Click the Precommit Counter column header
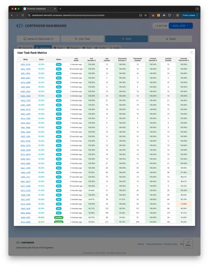This screenshot has height=267, width=209. click(x=137, y=59)
